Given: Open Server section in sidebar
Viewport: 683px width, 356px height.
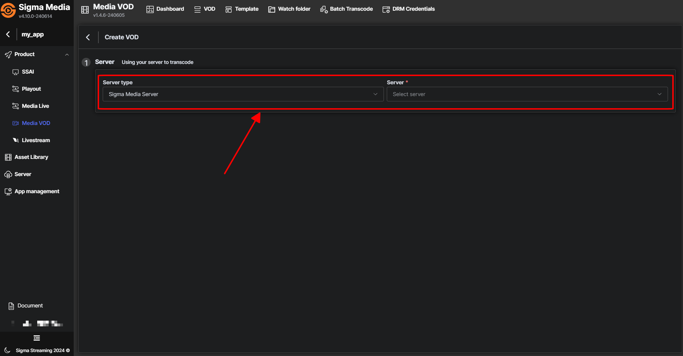Looking at the screenshot, I should [x=23, y=174].
